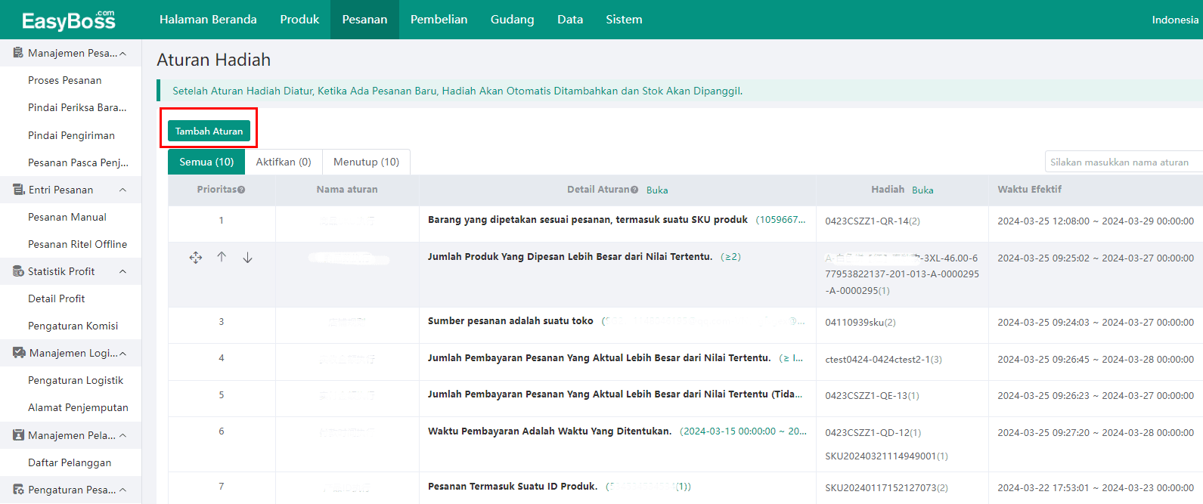
Task: Click gift SKU 0423CSZZ1-QD-12(1)
Action: (x=873, y=433)
